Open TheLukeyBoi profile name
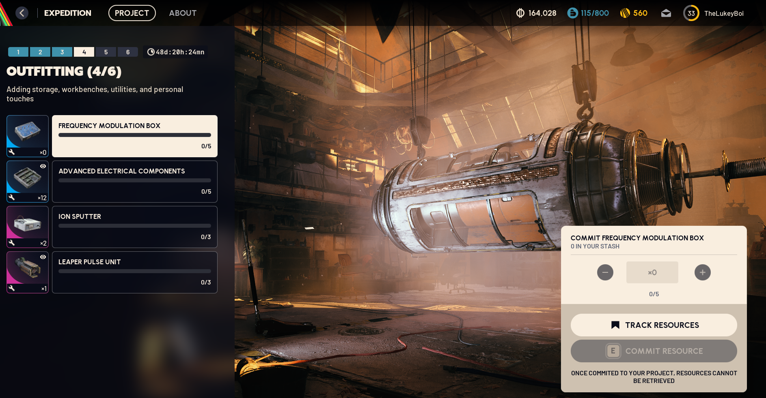The height and width of the screenshot is (398, 766). [x=724, y=13]
